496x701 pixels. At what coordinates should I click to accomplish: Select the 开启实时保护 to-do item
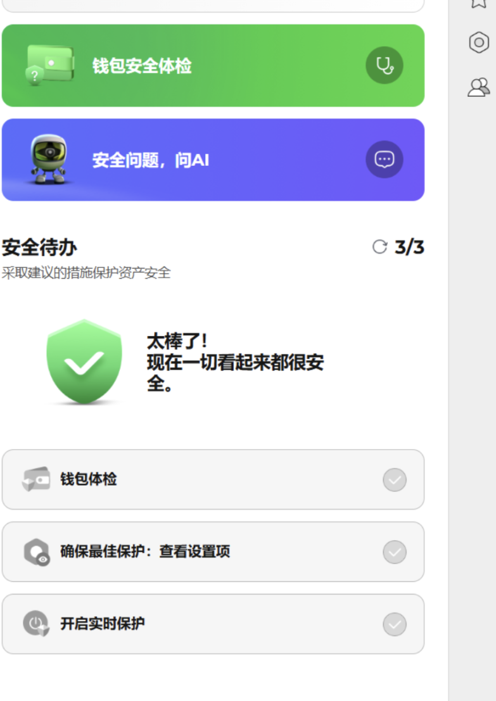click(213, 624)
